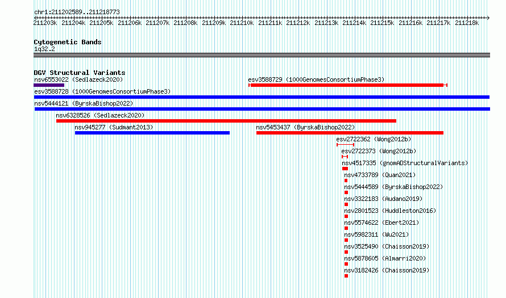Click the 211203k ruler position
The image size is (506, 298).
tap(45, 23)
